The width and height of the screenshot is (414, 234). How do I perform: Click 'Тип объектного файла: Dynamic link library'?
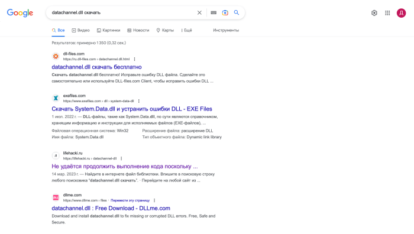click(x=182, y=137)
